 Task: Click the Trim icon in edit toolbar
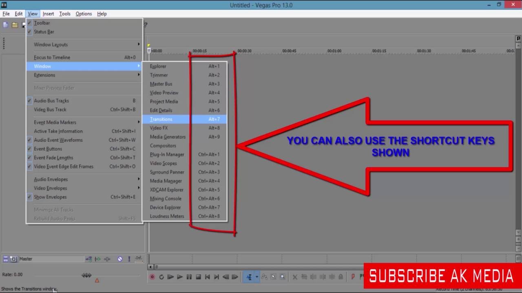coord(304,277)
